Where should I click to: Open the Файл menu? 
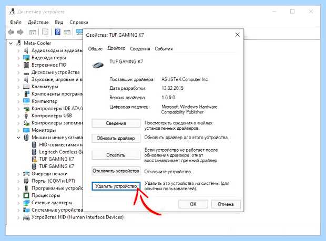(16, 22)
